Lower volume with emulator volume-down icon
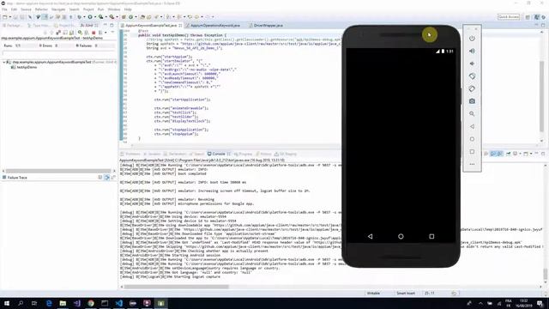549x309 pixels. (472, 64)
